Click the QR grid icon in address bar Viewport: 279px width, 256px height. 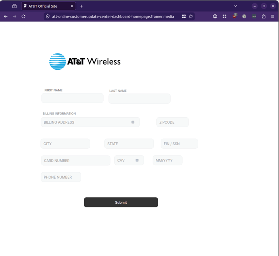[184, 17]
